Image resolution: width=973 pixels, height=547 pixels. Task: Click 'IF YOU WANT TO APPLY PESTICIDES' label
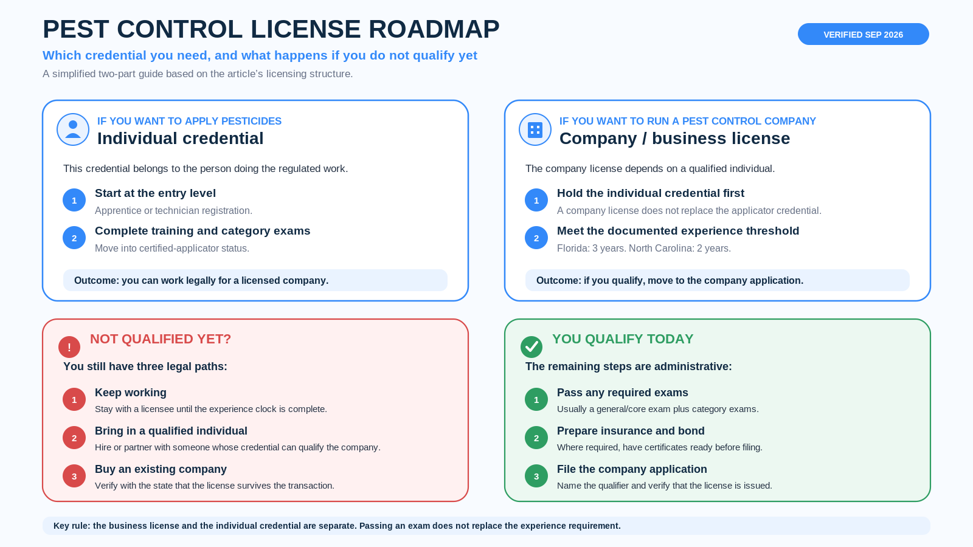[189, 121]
